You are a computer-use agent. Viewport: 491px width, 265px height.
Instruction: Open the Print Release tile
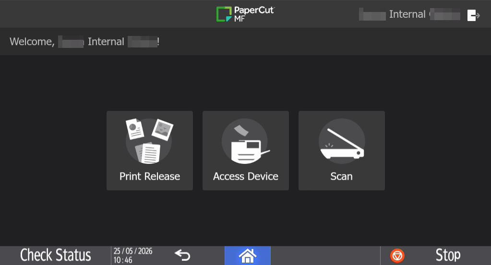pyautogui.click(x=150, y=150)
